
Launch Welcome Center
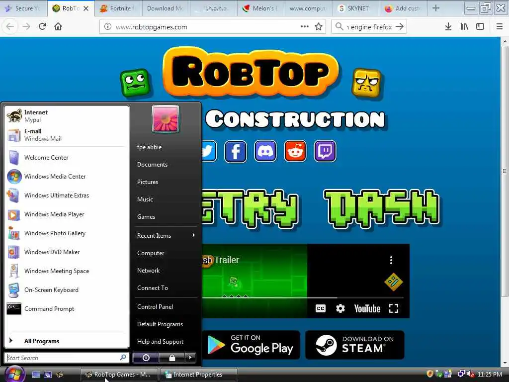tap(67, 158)
